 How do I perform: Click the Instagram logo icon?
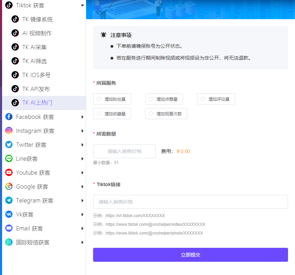(x=9, y=131)
